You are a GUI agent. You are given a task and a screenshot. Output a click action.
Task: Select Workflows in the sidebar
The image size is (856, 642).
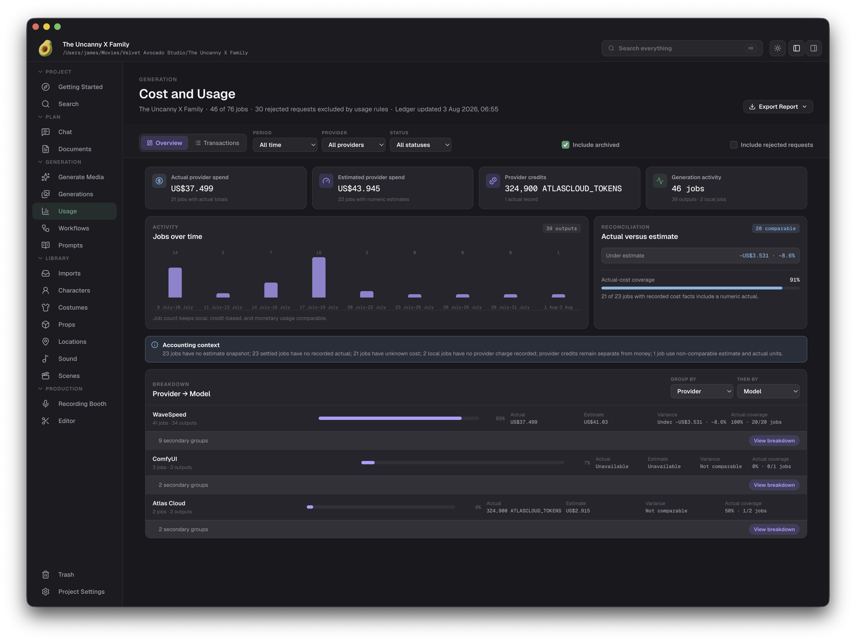pyautogui.click(x=75, y=228)
